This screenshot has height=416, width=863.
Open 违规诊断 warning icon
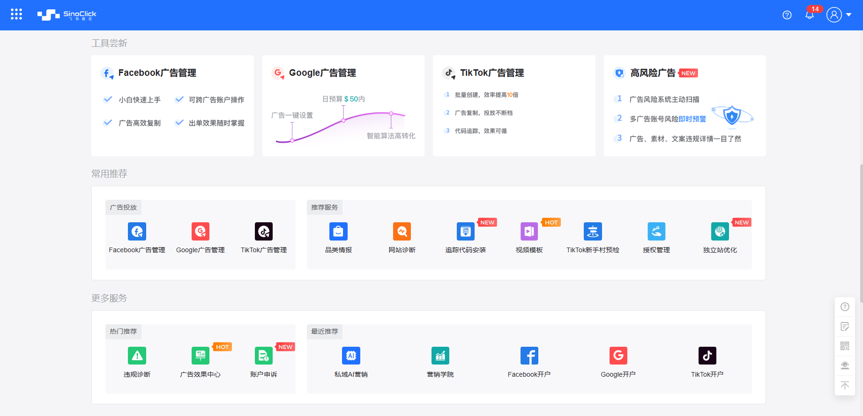point(137,356)
